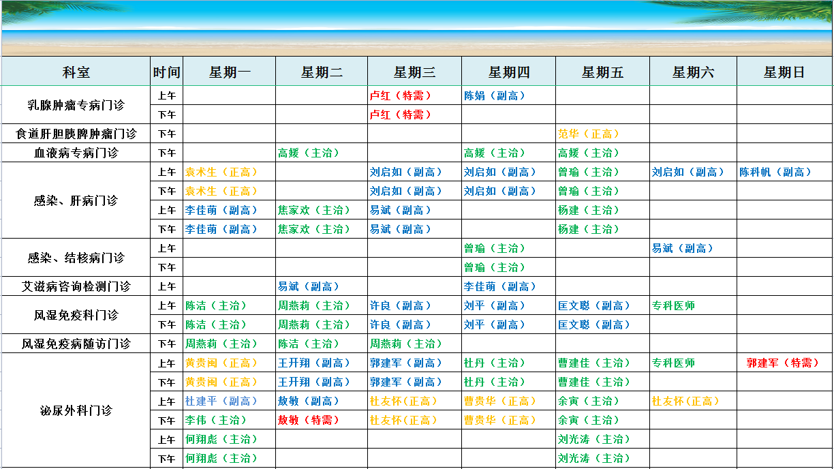834x469 pixels.
Task: Click 杜友怀(正高） under 星期六
Action: 685,401
